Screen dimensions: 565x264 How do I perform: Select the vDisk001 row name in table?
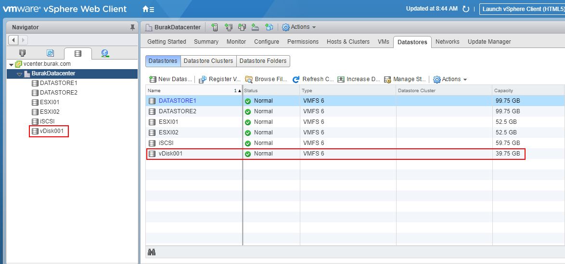click(x=170, y=154)
